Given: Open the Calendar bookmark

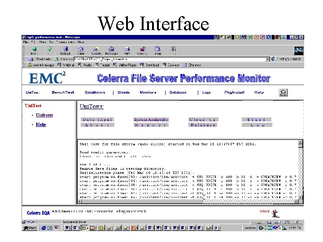Looking at the screenshot, I should pyautogui.click(x=171, y=65).
